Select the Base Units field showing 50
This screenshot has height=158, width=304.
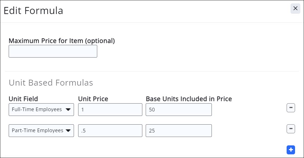pos(178,110)
